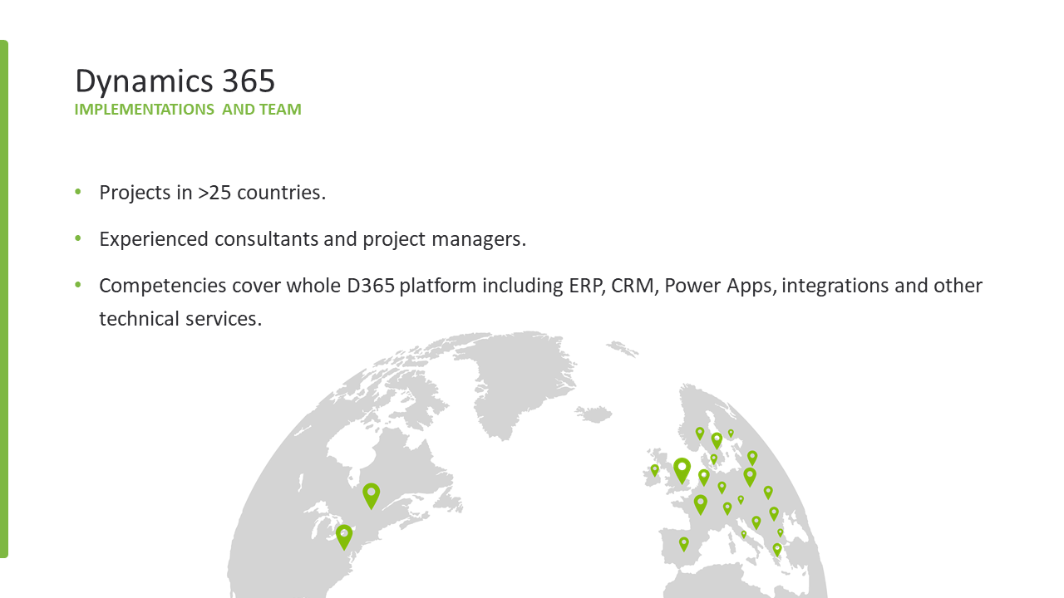Click the map pin over Ireland
The width and height of the screenshot is (1064, 598).
(655, 470)
